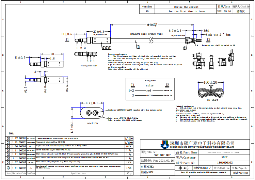Click material code '1.11.00002'
Viewport: 255px width, 180px height.
[19, 158]
